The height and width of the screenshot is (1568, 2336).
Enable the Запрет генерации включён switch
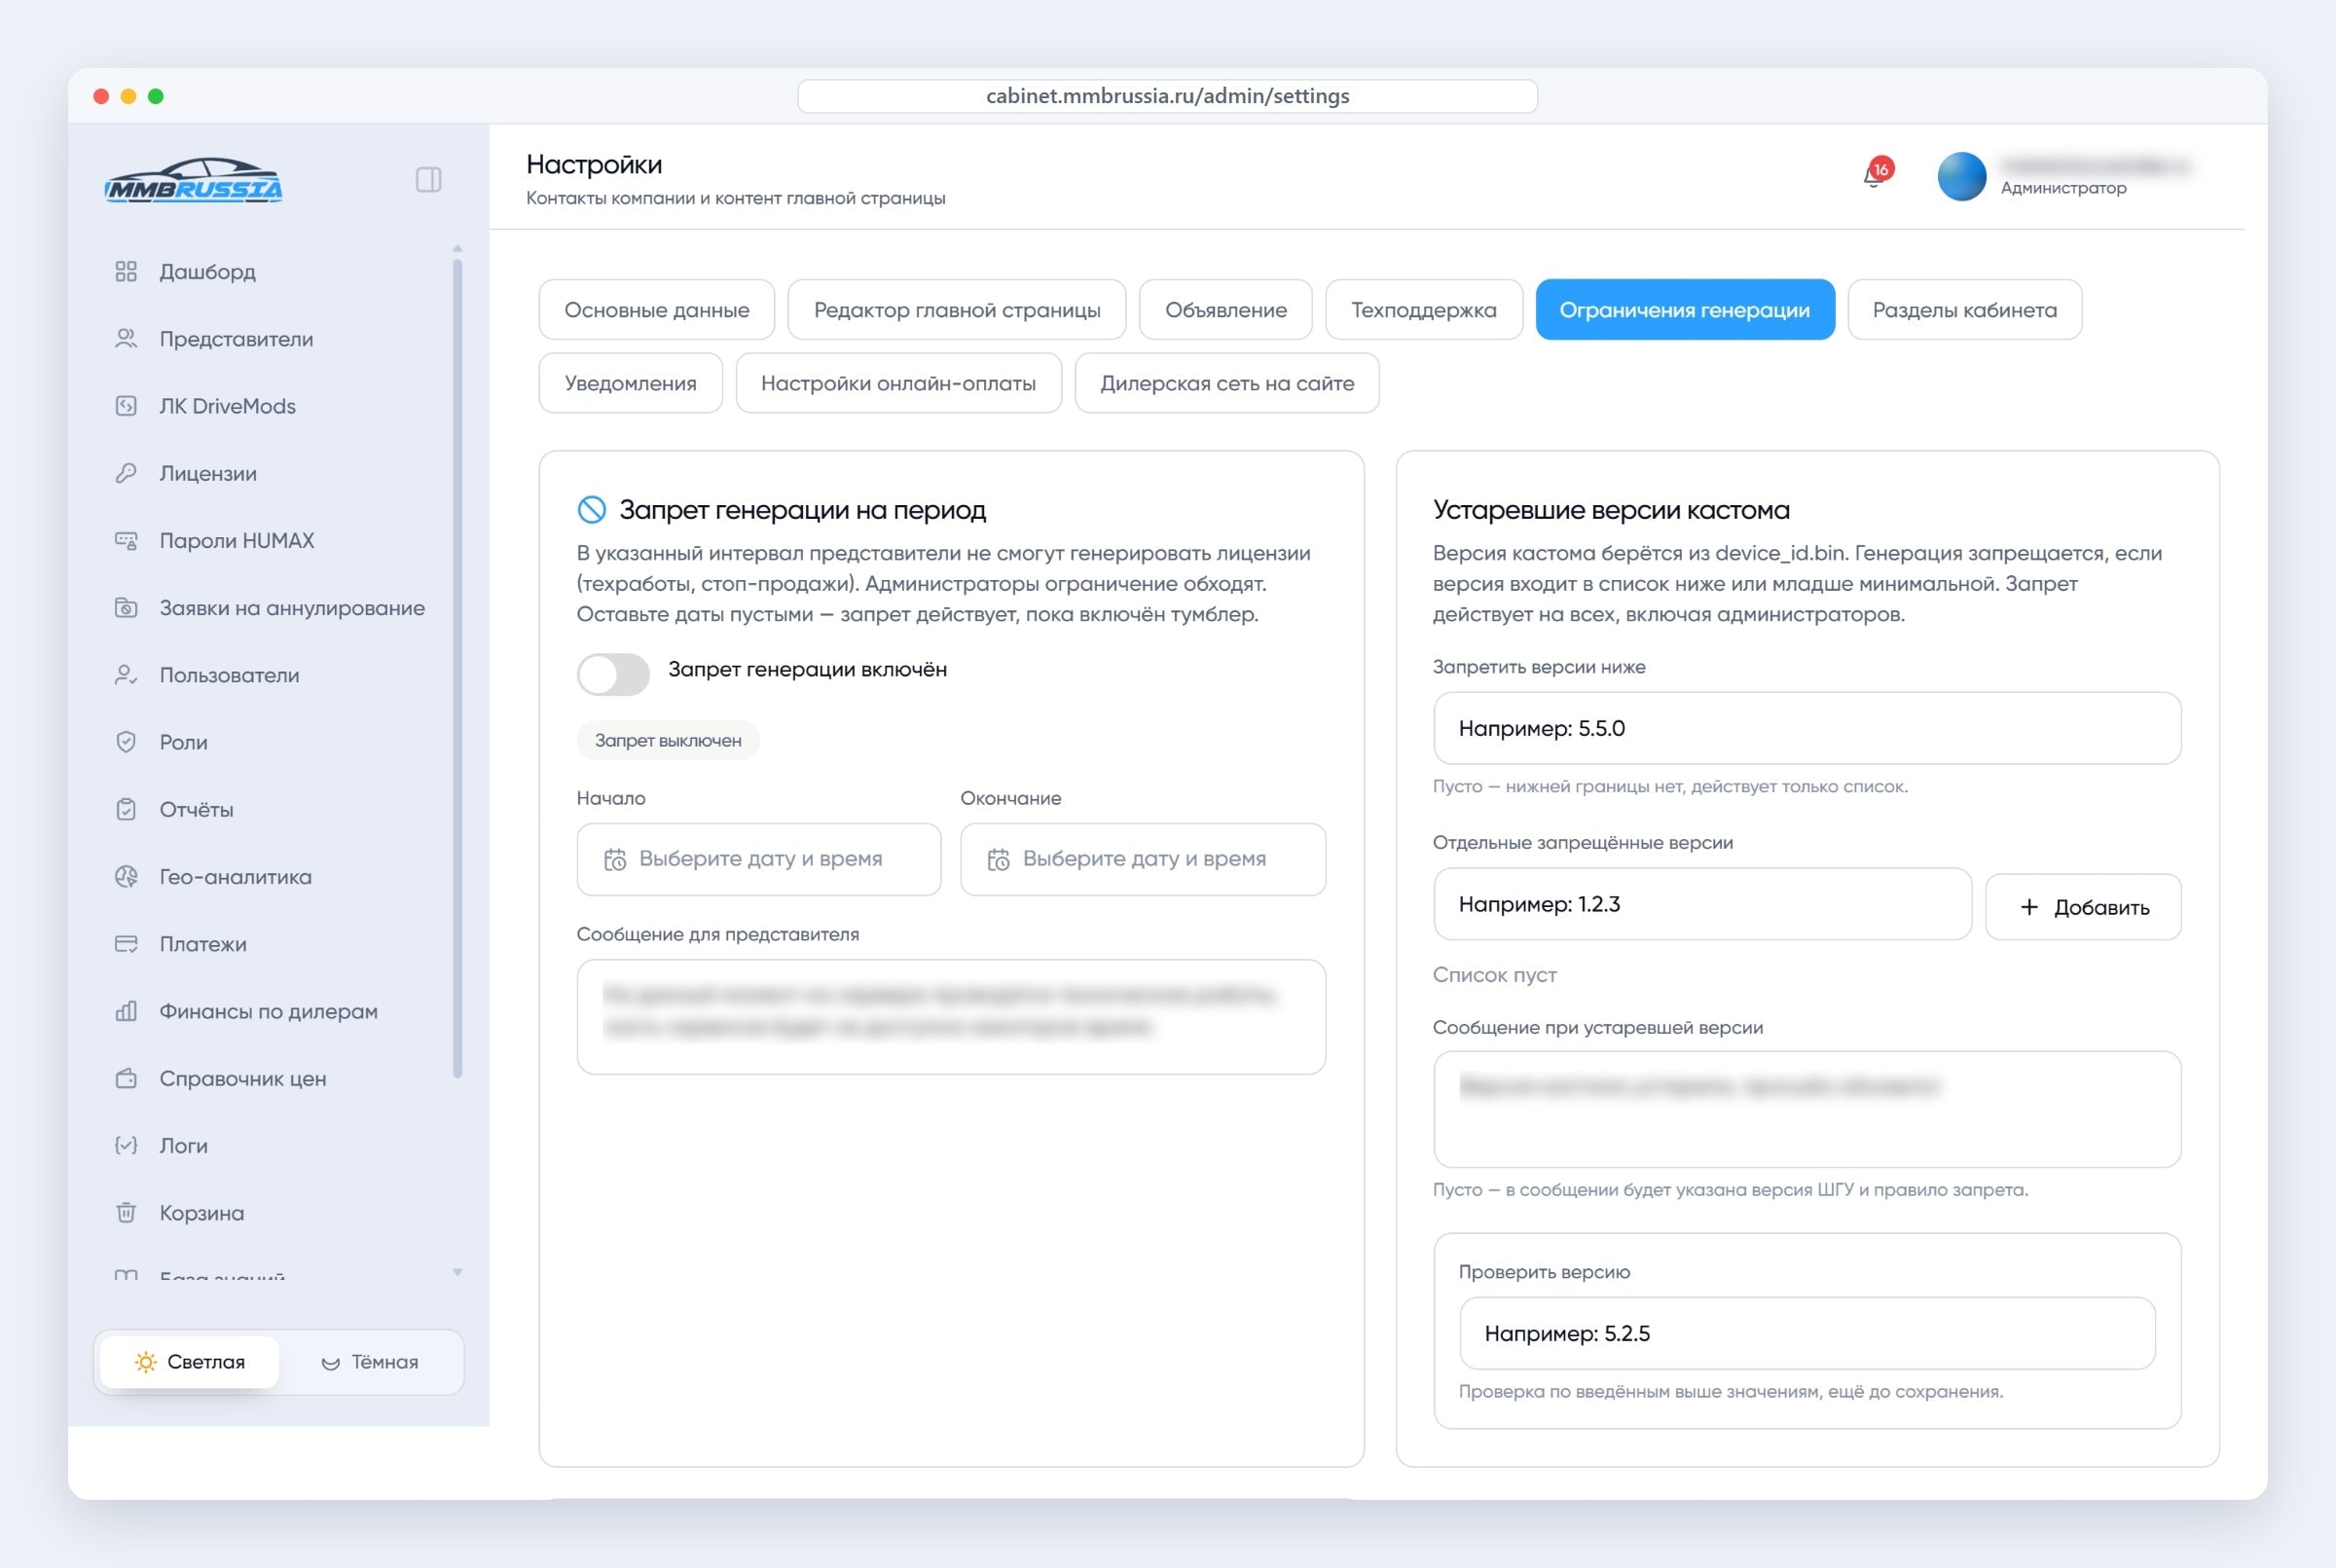[613, 675]
